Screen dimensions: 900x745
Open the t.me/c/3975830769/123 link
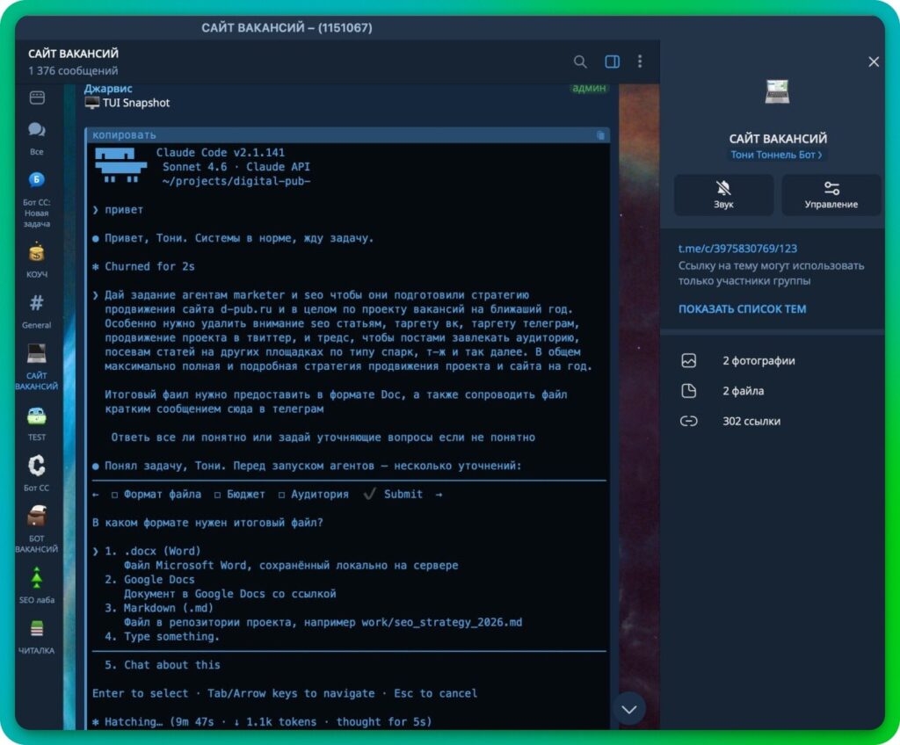pyautogui.click(x=737, y=249)
